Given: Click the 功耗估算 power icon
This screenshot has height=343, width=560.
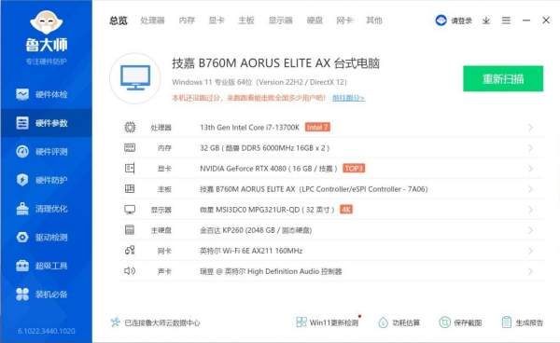Looking at the screenshot, I should pyautogui.click(x=383, y=322).
